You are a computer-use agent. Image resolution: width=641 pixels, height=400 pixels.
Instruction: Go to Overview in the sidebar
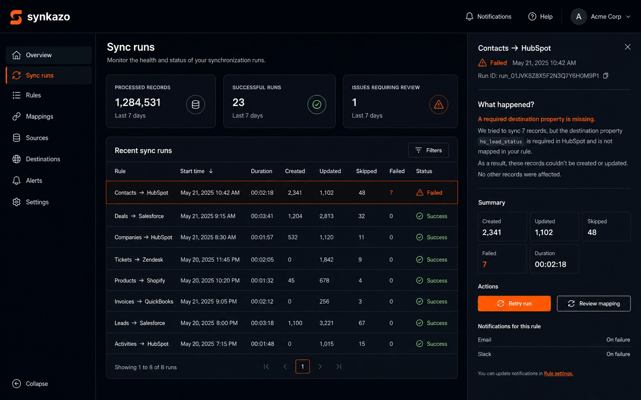(x=49, y=55)
